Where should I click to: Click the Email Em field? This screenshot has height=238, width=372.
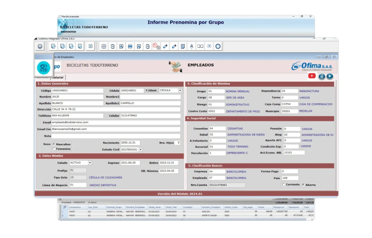pyautogui.click(x=116, y=129)
